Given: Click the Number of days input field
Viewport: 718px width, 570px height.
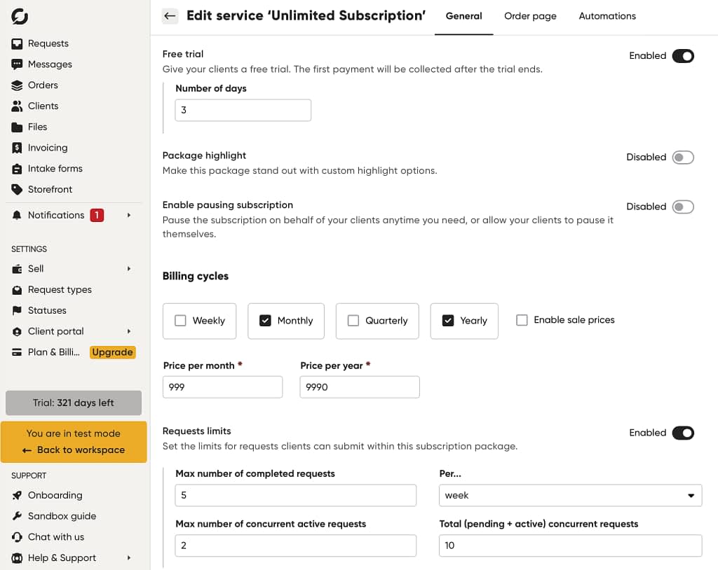Looking at the screenshot, I should [243, 110].
